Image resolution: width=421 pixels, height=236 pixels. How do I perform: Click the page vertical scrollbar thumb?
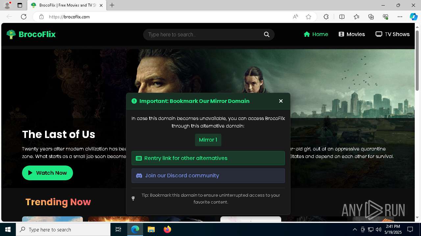(x=417, y=61)
